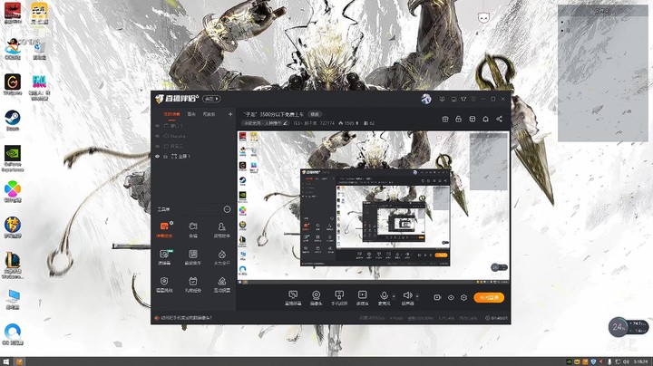Click the orange live broadcast button
The image size is (653, 366).
[x=489, y=297]
